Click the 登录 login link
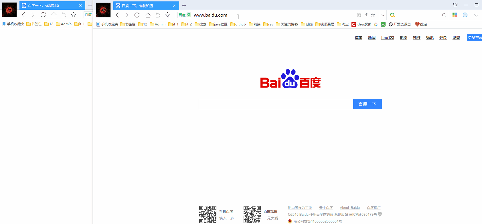Viewport: 482px width, 224px height. pyautogui.click(x=443, y=37)
